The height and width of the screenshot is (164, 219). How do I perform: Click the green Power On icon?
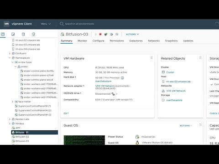pyautogui.click(x=96, y=34)
